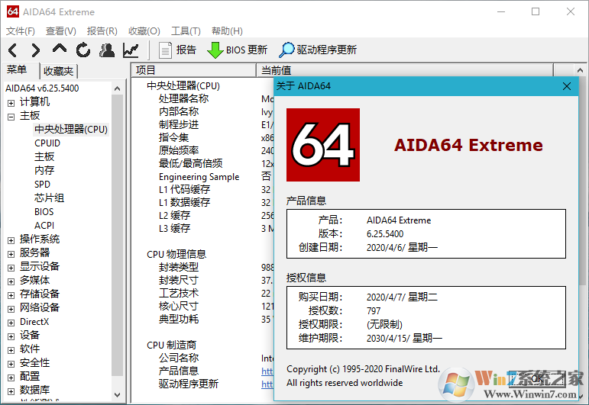Screen dimensions: 589x405
Task: Select SPD under 主板 tree
Action: click(x=42, y=185)
